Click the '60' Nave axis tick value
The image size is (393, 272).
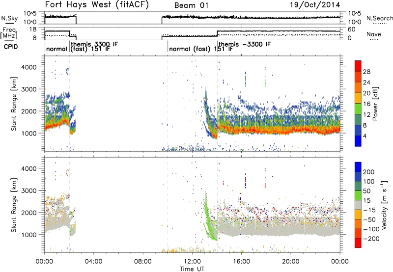point(352,29)
